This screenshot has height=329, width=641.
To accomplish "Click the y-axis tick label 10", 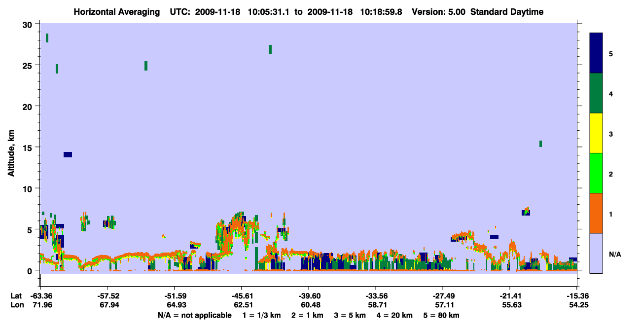I will 29,188.
